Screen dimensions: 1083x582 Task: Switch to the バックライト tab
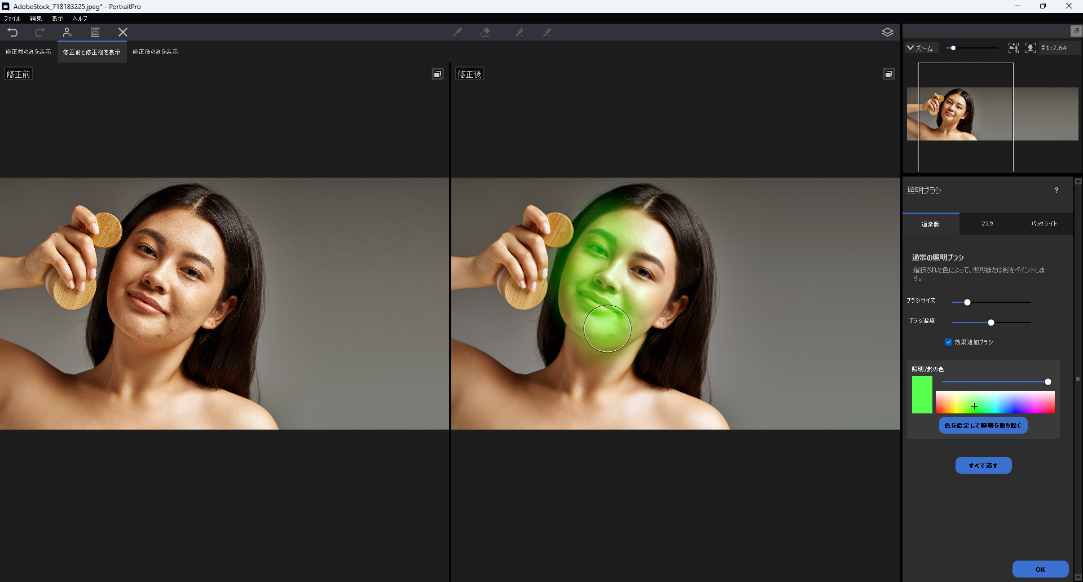click(x=1044, y=224)
